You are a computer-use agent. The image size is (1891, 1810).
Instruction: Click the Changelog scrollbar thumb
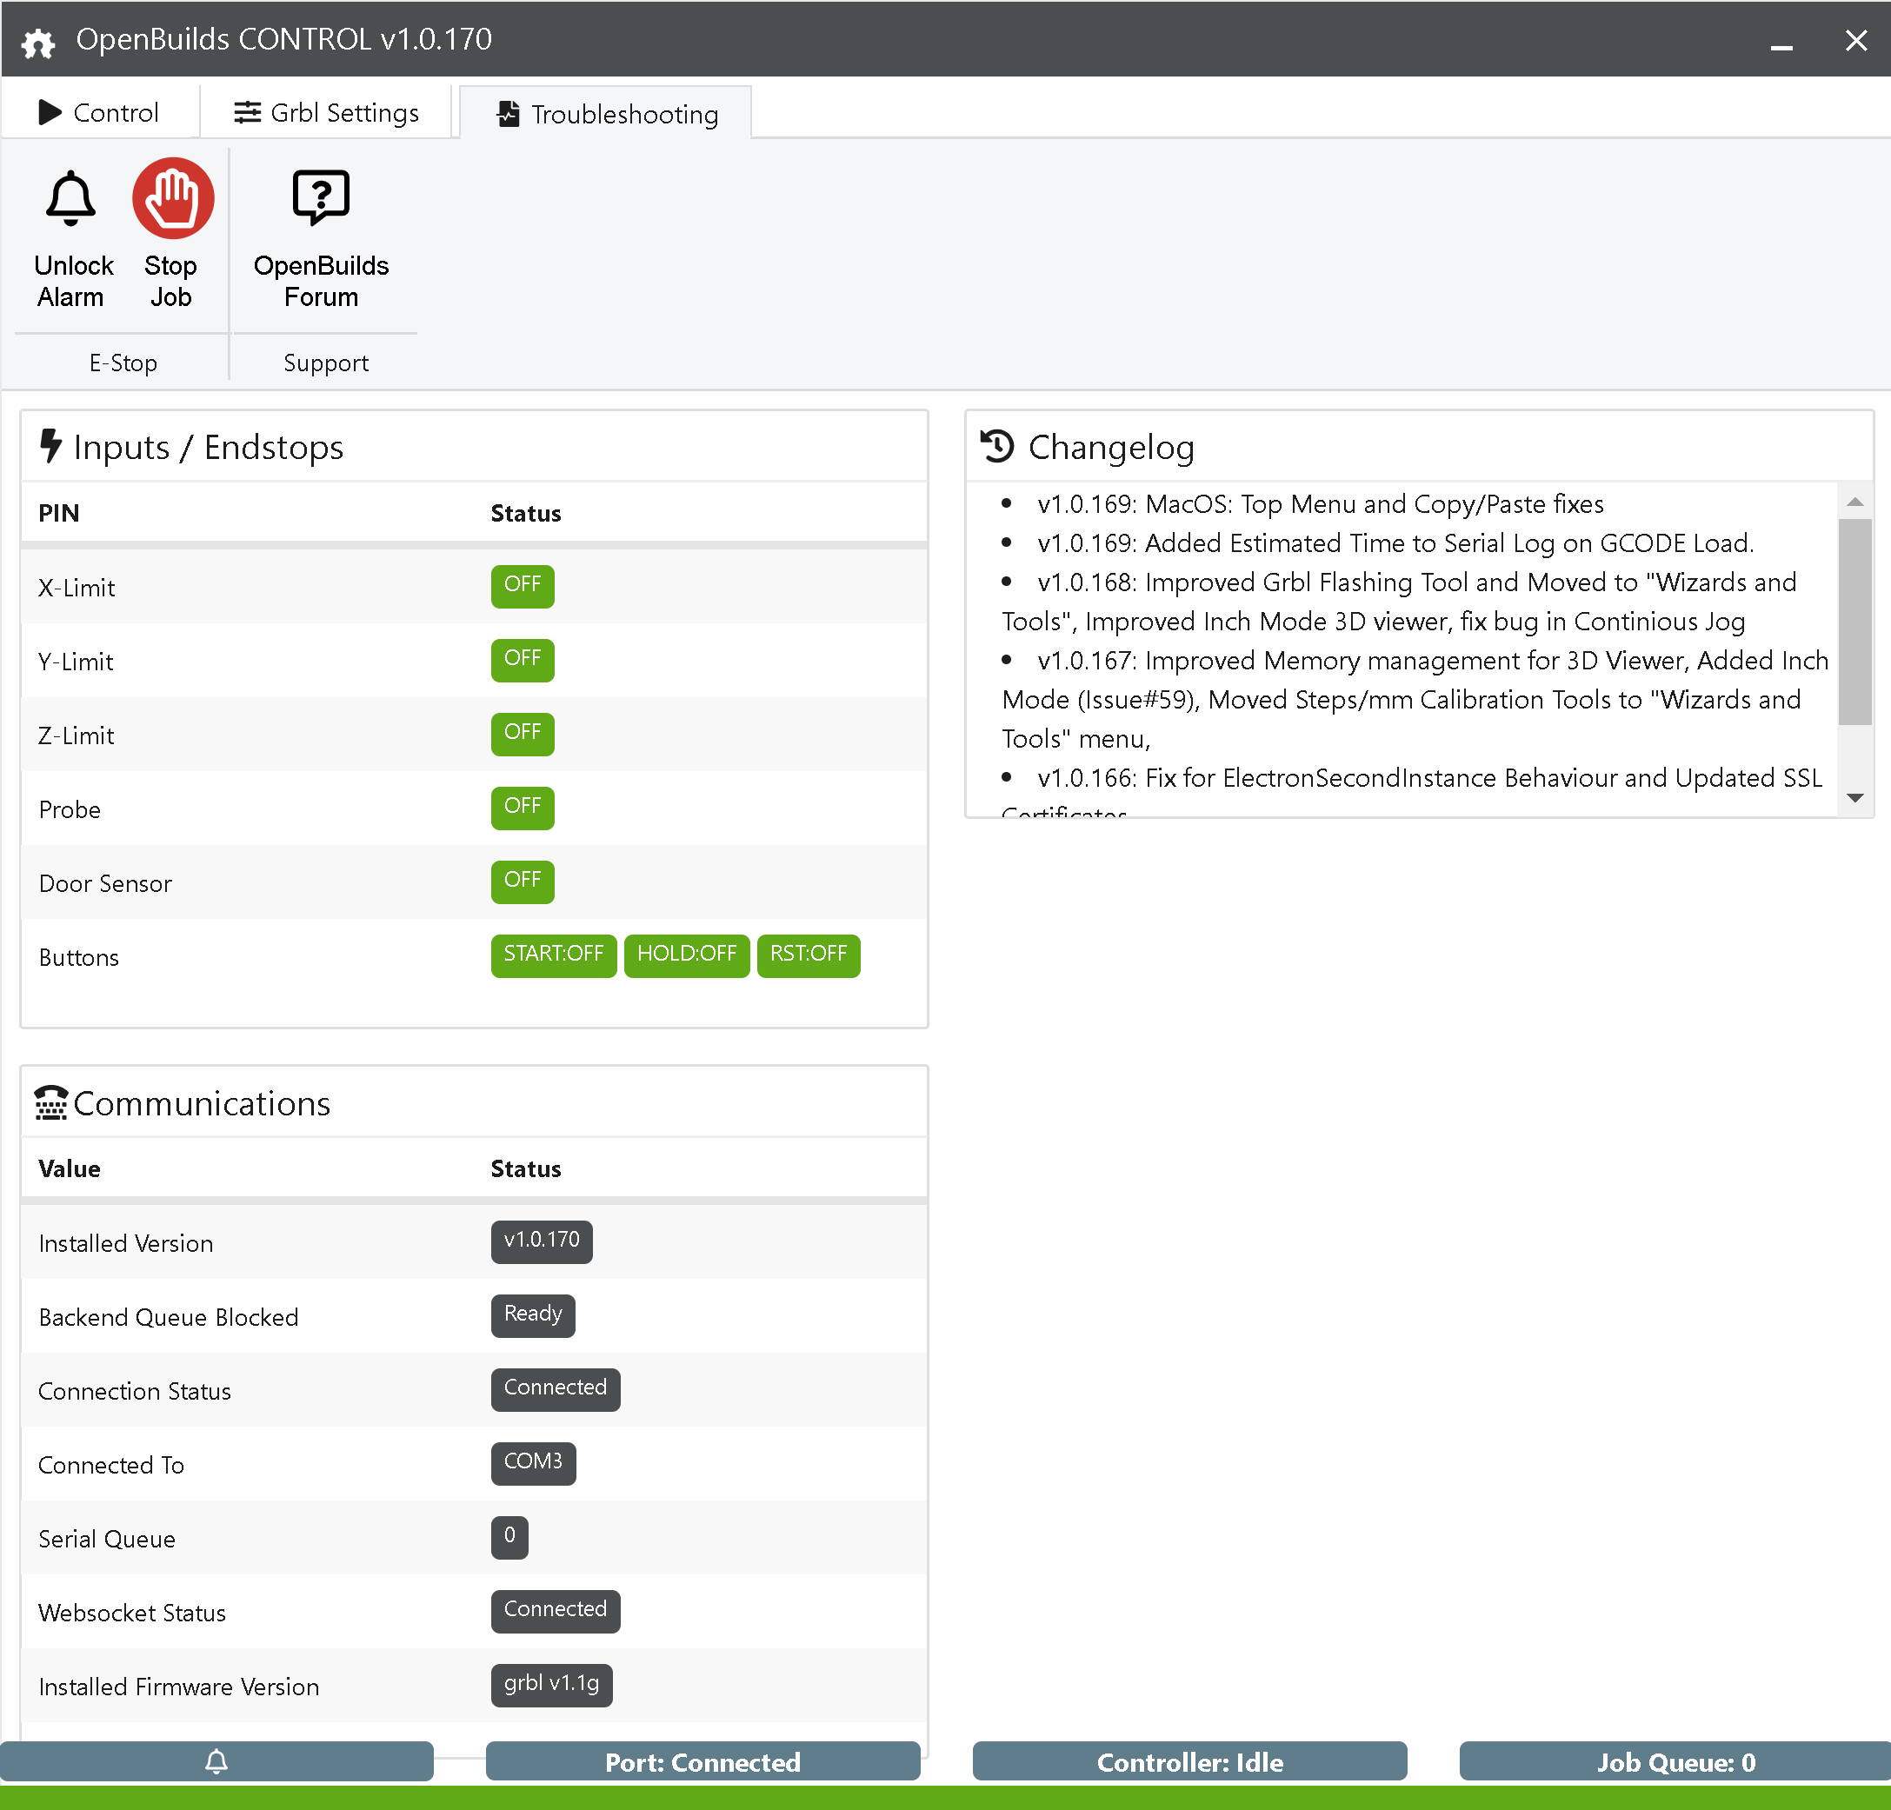tap(1854, 622)
